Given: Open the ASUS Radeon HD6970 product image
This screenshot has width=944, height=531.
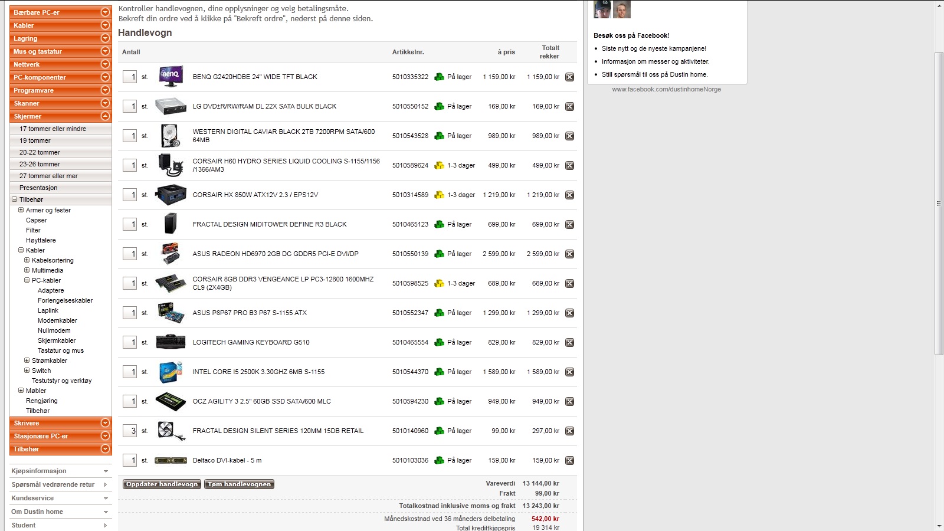Looking at the screenshot, I should coord(171,254).
